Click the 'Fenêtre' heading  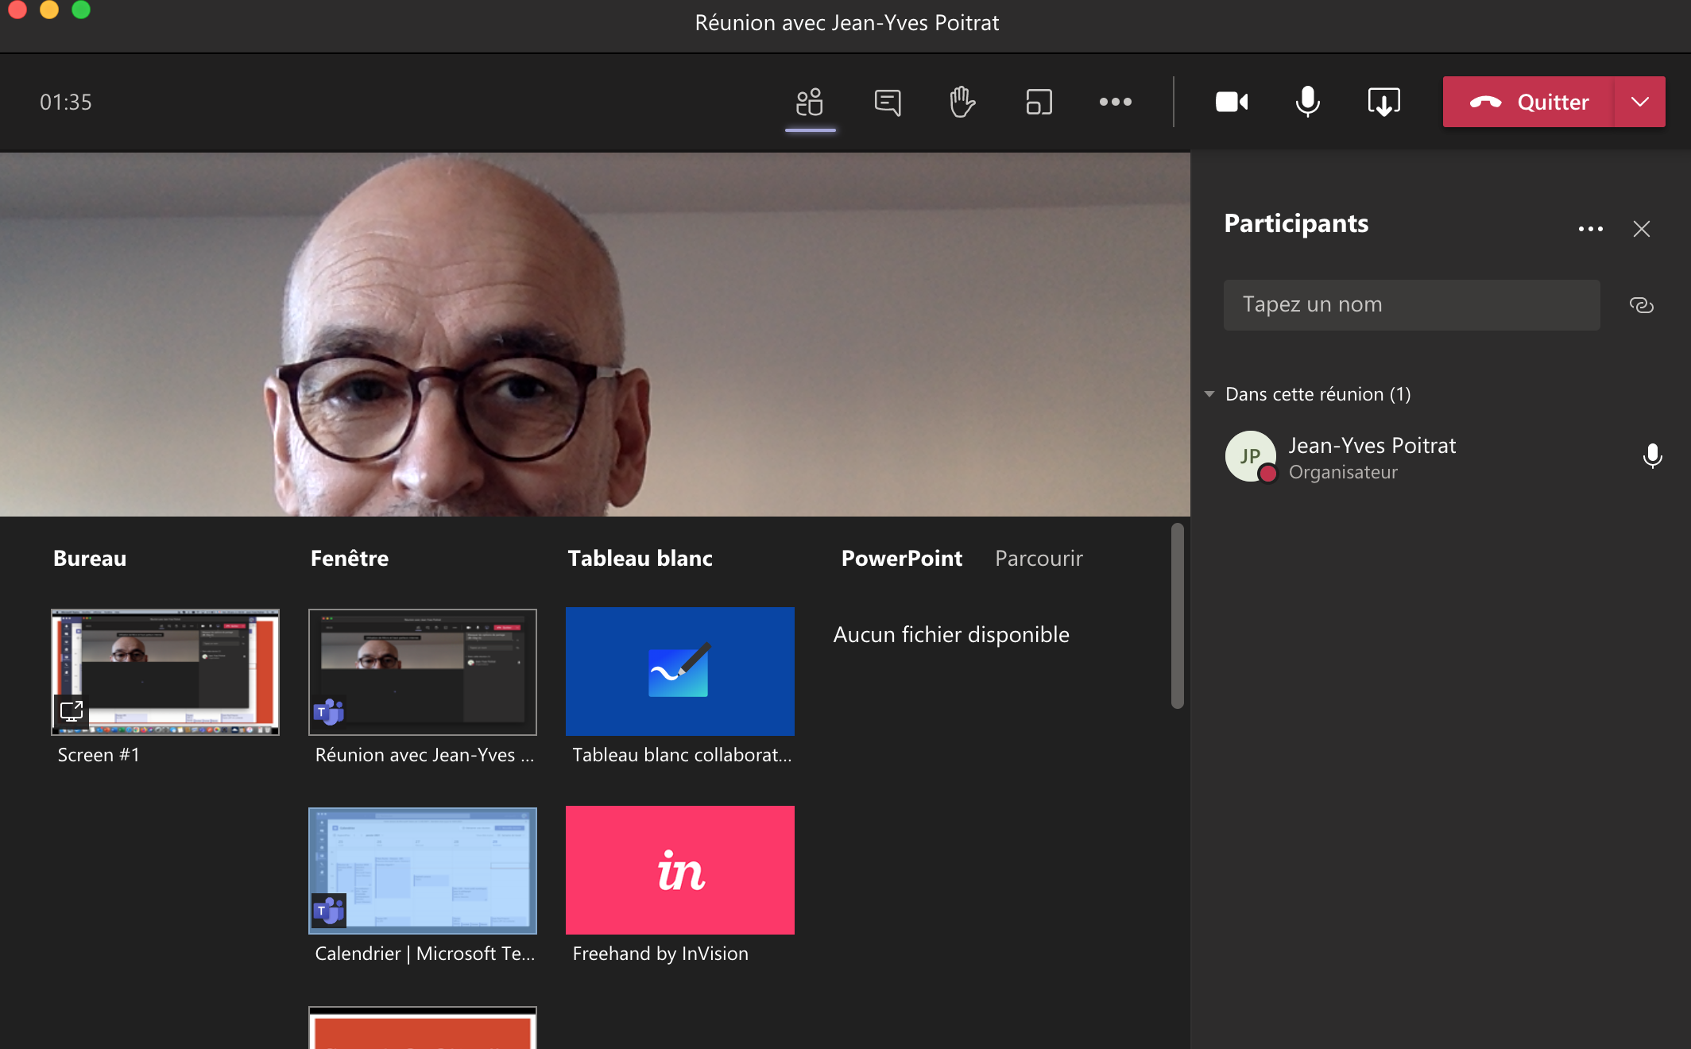tap(350, 558)
